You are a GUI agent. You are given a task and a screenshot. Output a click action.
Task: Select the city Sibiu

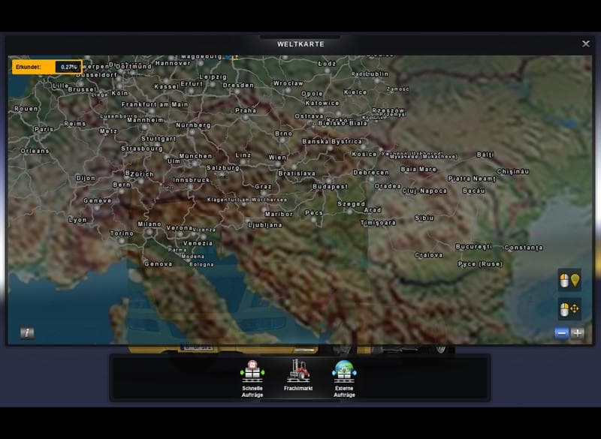click(x=424, y=218)
